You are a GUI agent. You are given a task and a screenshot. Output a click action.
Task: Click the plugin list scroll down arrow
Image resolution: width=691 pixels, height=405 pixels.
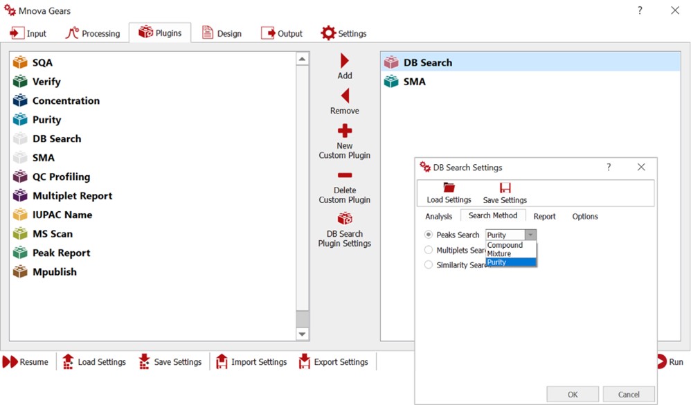click(x=302, y=334)
